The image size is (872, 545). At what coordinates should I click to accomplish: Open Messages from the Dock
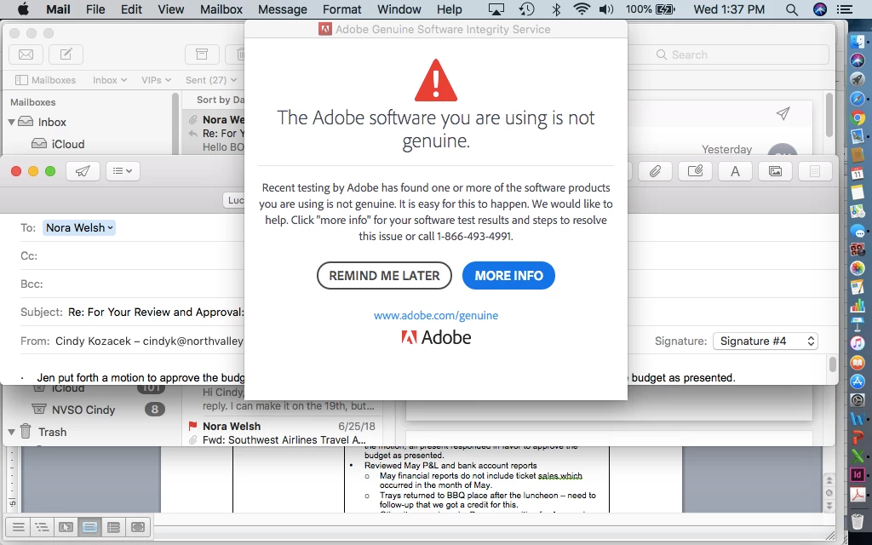(858, 232)
